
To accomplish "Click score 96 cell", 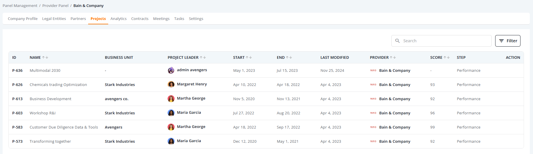I will 433,113.
